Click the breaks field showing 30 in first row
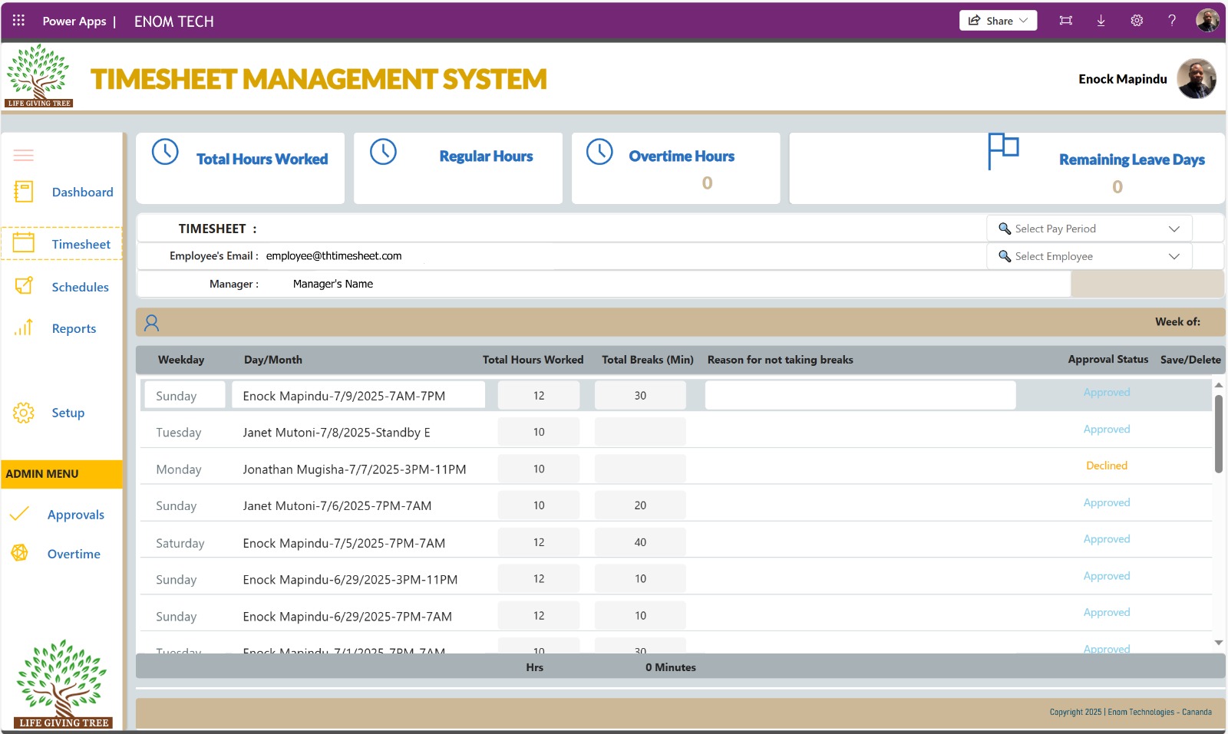The image size is (1228, 734). point(640,396)
